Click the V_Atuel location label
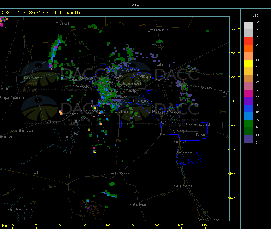The image size is (271, 229). (155, 111)
